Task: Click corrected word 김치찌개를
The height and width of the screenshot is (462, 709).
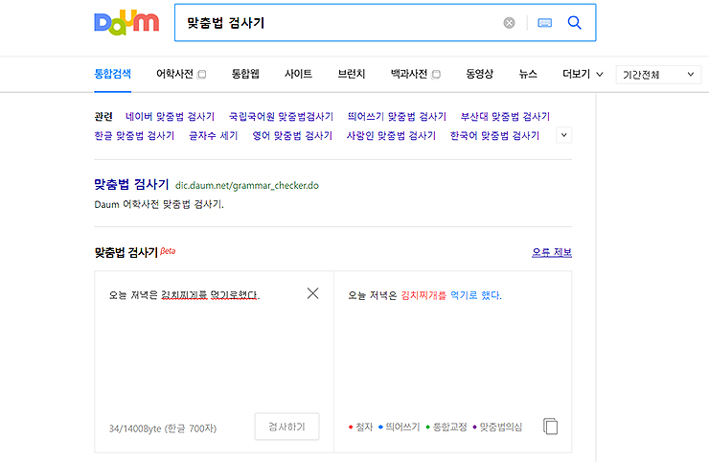Action: click(423, 295)
